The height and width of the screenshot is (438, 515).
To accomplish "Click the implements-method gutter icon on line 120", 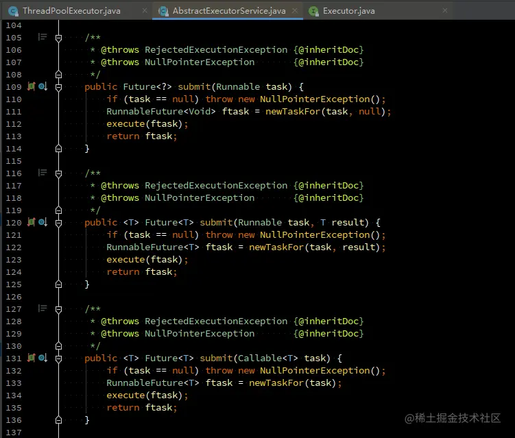I will 32,222.
